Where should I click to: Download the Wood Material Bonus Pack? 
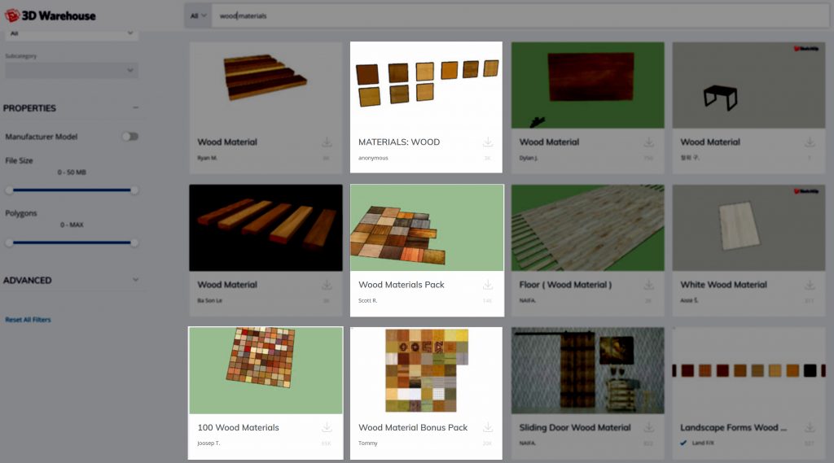click(x=487, y=427)
